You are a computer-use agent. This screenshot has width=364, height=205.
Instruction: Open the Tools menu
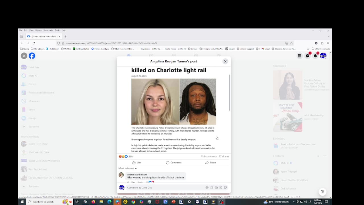pyautogui.click(x=57, y=30)
